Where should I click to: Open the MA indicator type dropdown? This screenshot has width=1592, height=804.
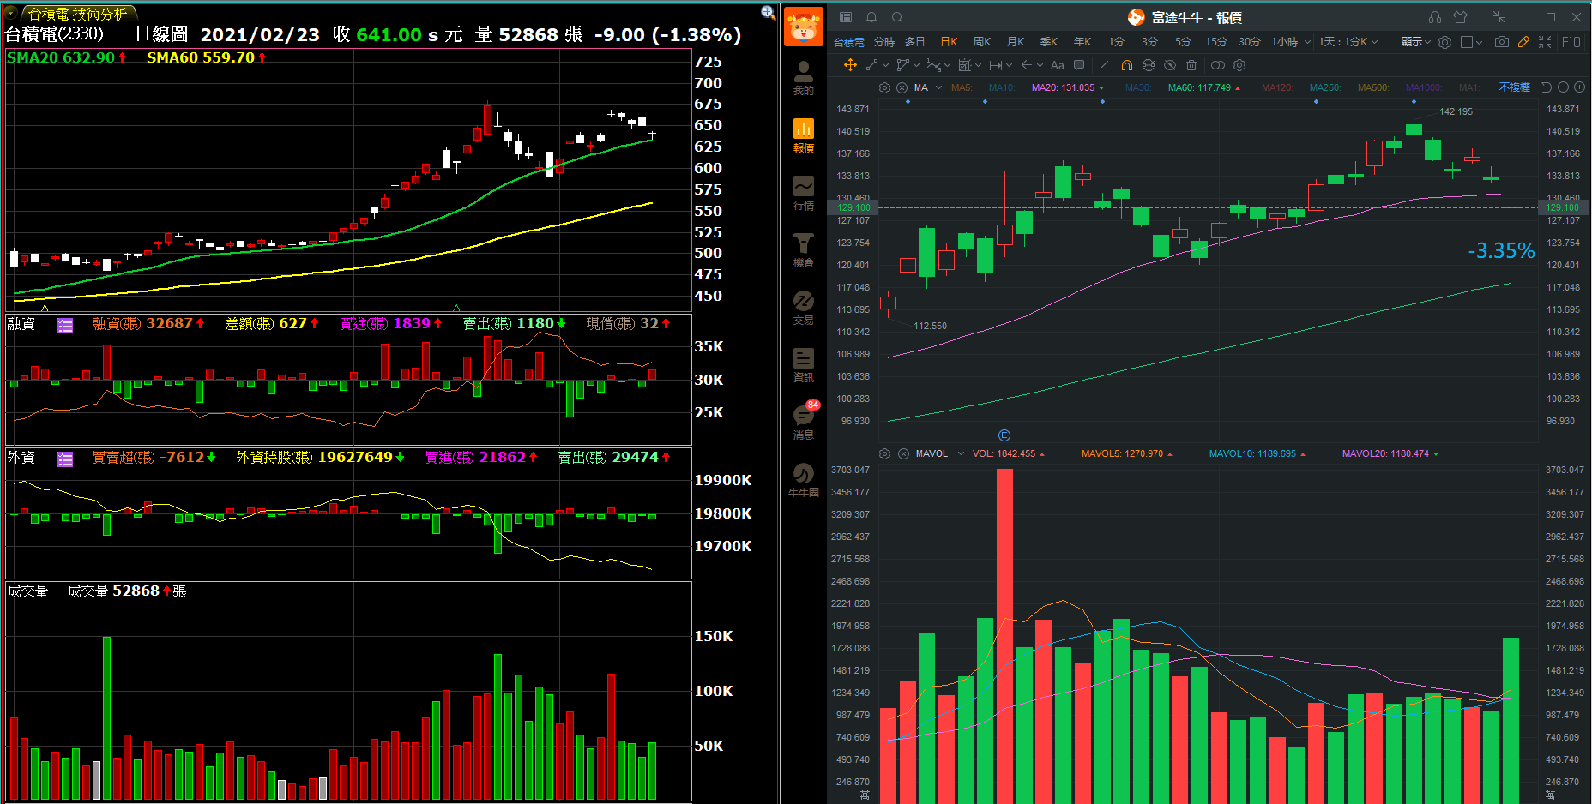point(938,87)
